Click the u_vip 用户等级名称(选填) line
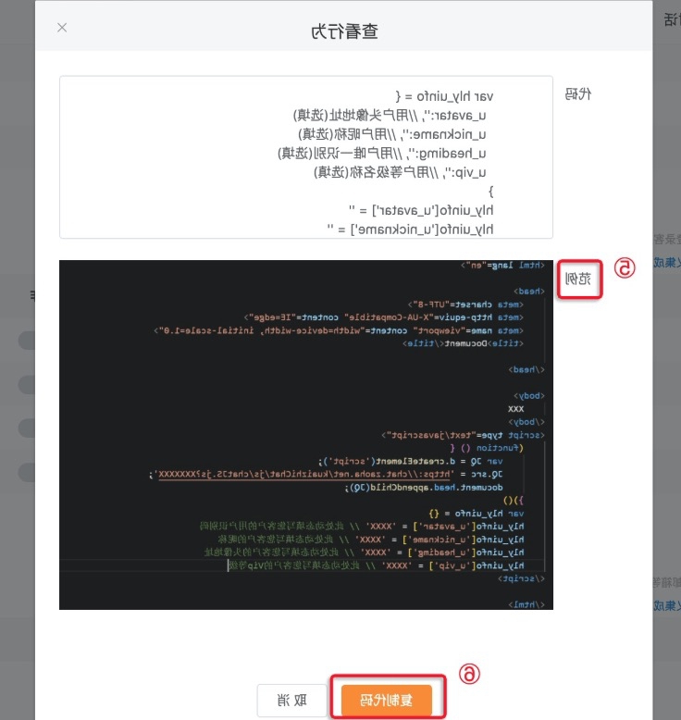This screenshot has width=681, height=720. 400,172
